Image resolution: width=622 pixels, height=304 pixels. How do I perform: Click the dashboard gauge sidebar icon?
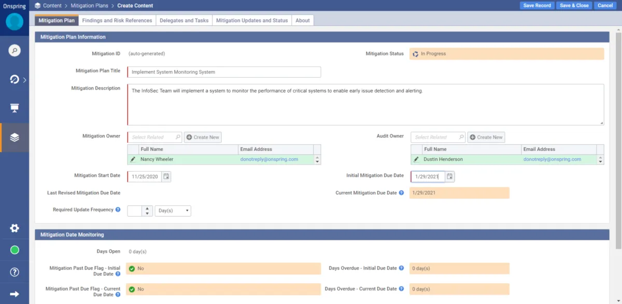click(x=15, y=80)
